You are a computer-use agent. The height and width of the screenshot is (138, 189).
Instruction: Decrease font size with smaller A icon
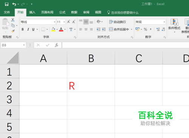click(74, 22)
